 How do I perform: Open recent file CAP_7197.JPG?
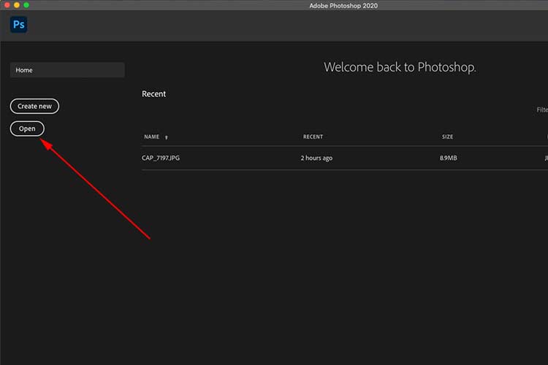[161, 158]
